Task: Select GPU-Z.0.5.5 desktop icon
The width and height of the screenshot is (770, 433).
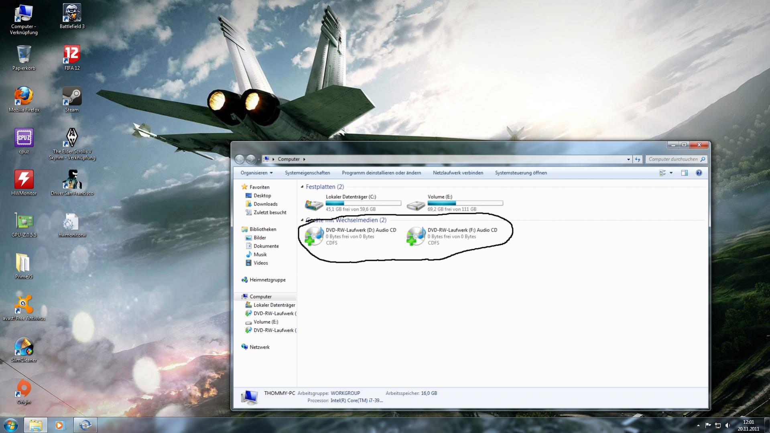Action: pyautogui.click(x=24, y=225)
